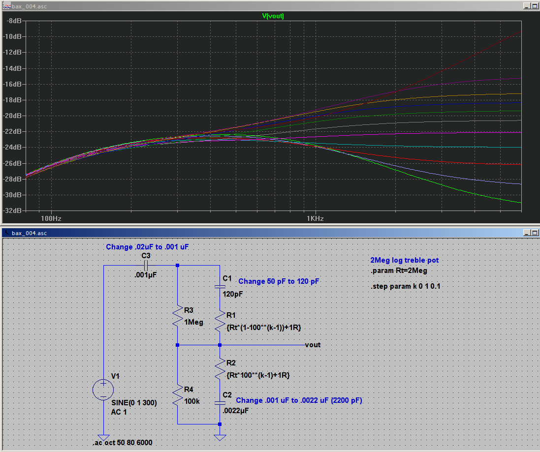Select the R3 1Meg resistor symbol
The image size is (540, 452).
pyautogui.click(x=177, y=316)
